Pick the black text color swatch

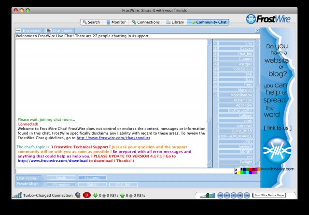point(241,169)
